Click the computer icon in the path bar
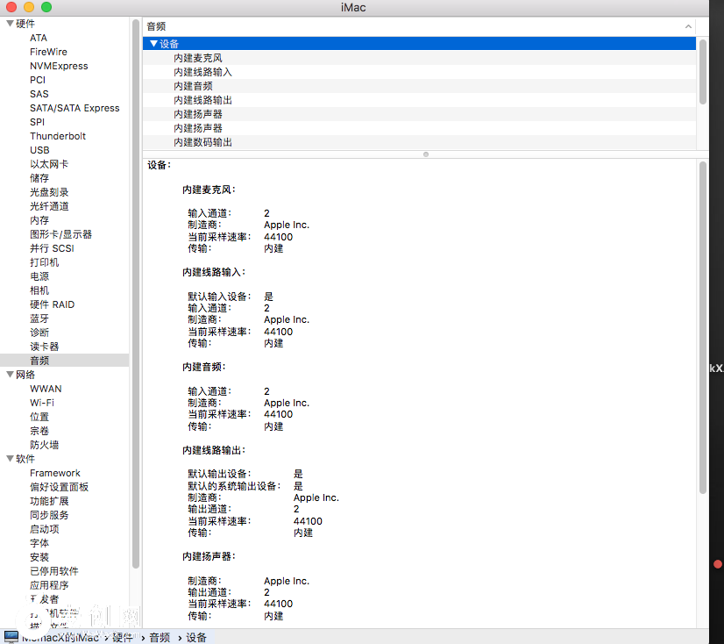Image resolution: width=724 pixels, height=644 pixels. (x=11, y=637)
